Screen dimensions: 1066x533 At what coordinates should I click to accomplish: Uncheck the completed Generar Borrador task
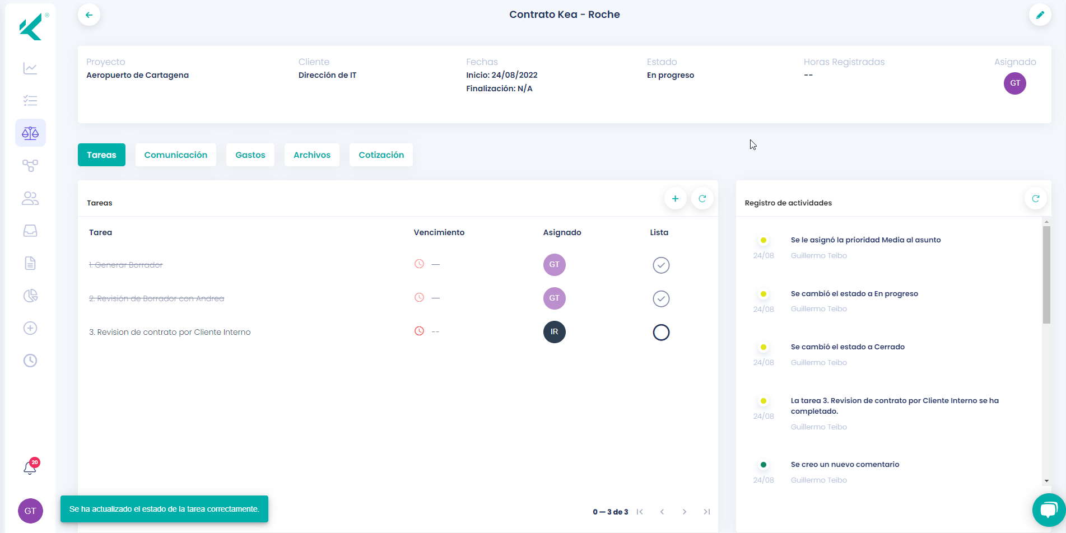661,265
